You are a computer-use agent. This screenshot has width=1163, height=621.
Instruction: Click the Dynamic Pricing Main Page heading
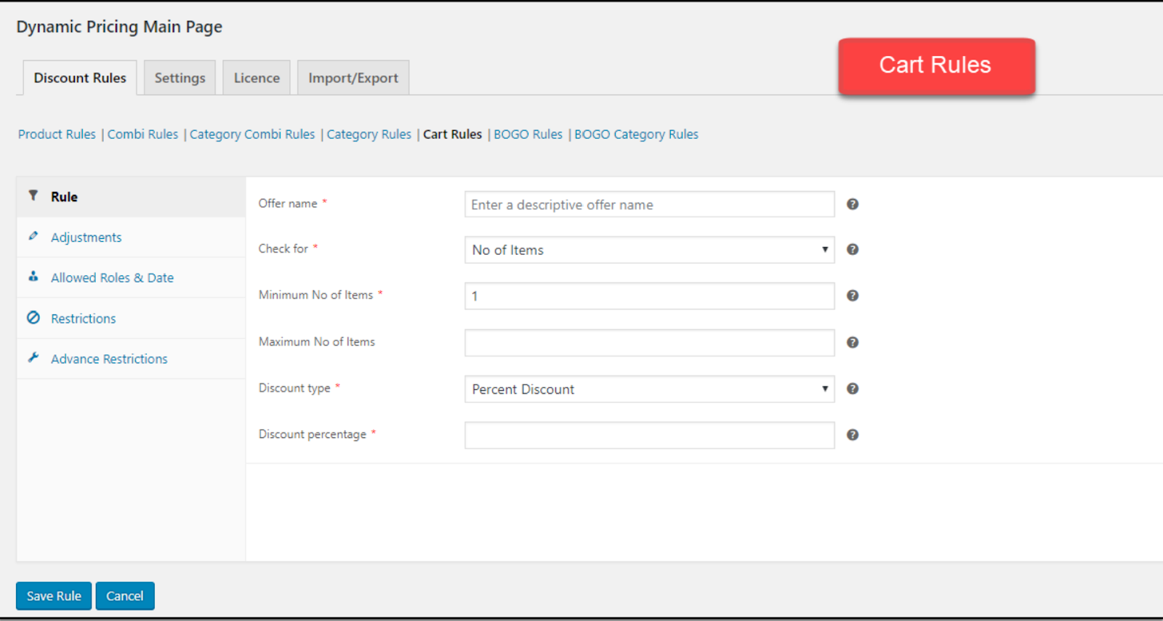pos(119,27)
